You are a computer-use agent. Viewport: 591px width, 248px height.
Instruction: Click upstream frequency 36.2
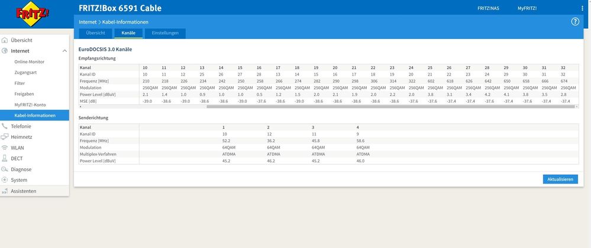tap(270, 141)
